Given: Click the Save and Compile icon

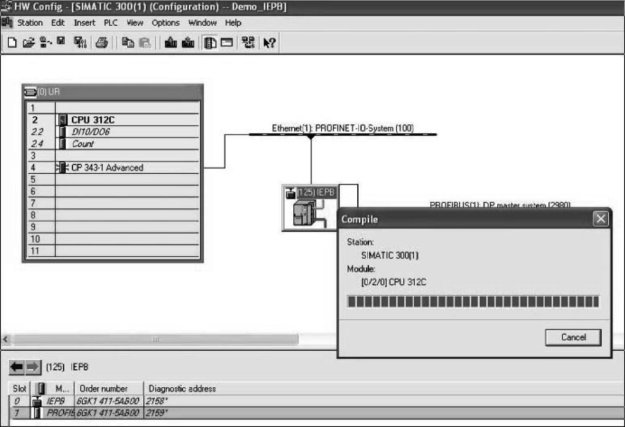Looking at the screenshot, I should (x=80, y=42).
